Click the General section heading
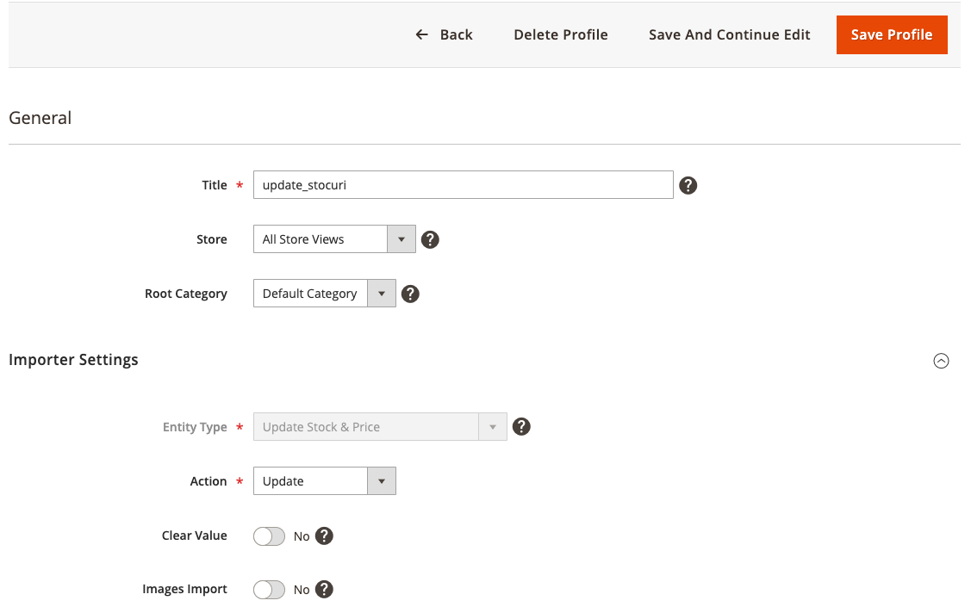Image resolution: width=971 pixels, height=613 pixels. pos(40,118)
